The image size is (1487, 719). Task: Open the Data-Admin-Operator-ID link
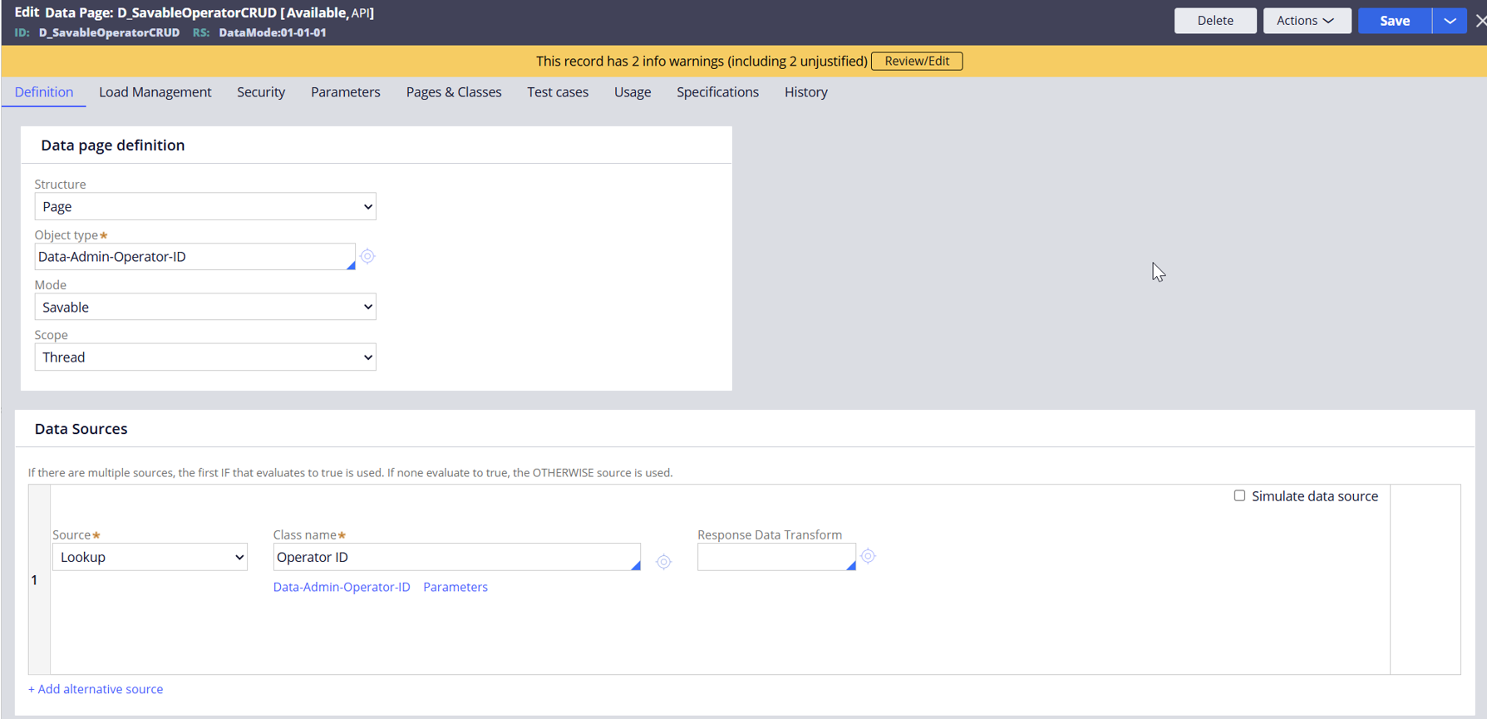(342, 587)
